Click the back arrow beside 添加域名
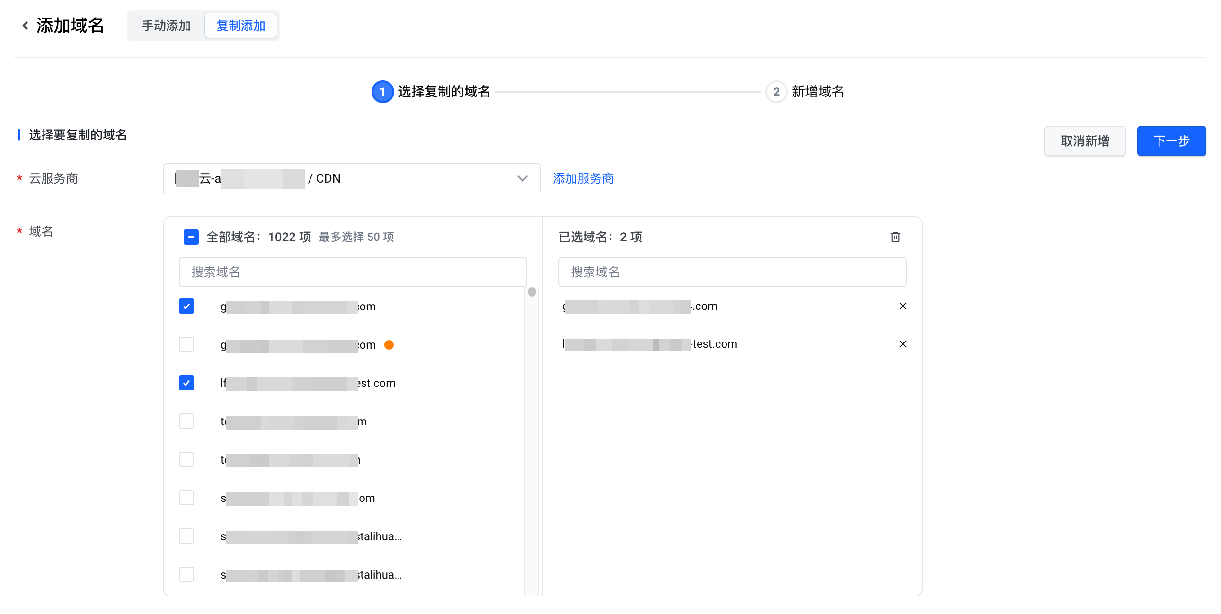This screenshot has width=1221, height=614. pos(25,26)
